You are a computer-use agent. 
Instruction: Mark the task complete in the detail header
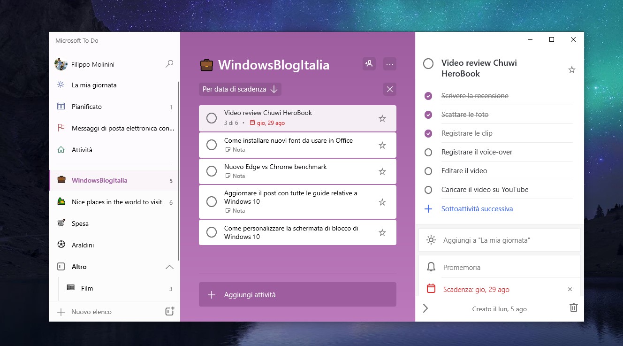(x=428, y=63)
